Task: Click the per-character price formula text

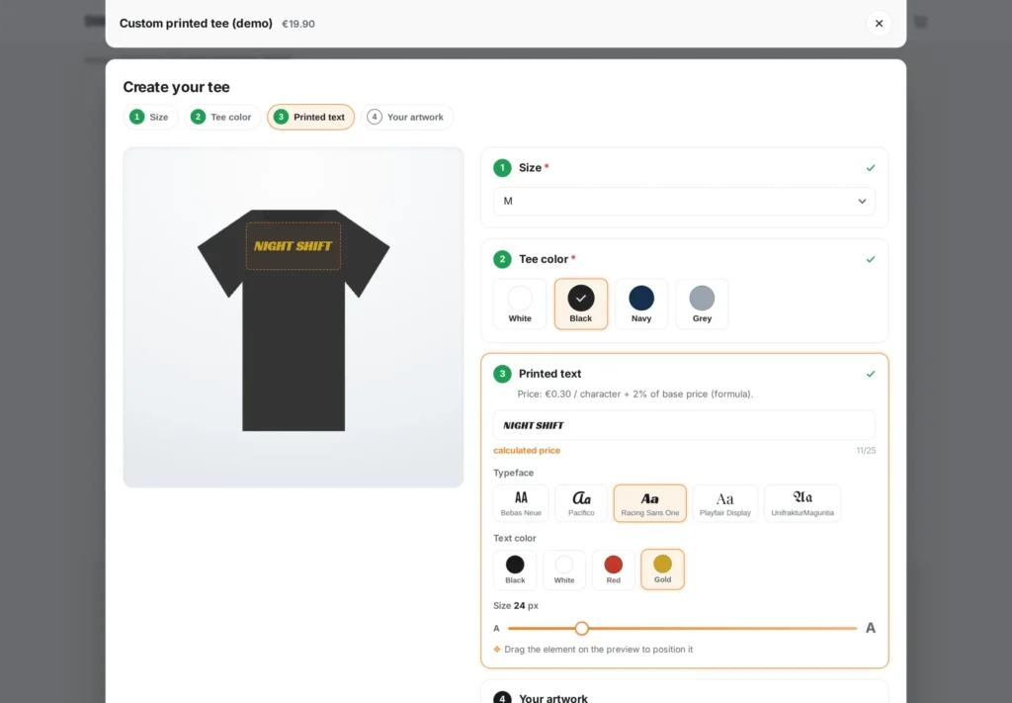Action: click(635, 394)
